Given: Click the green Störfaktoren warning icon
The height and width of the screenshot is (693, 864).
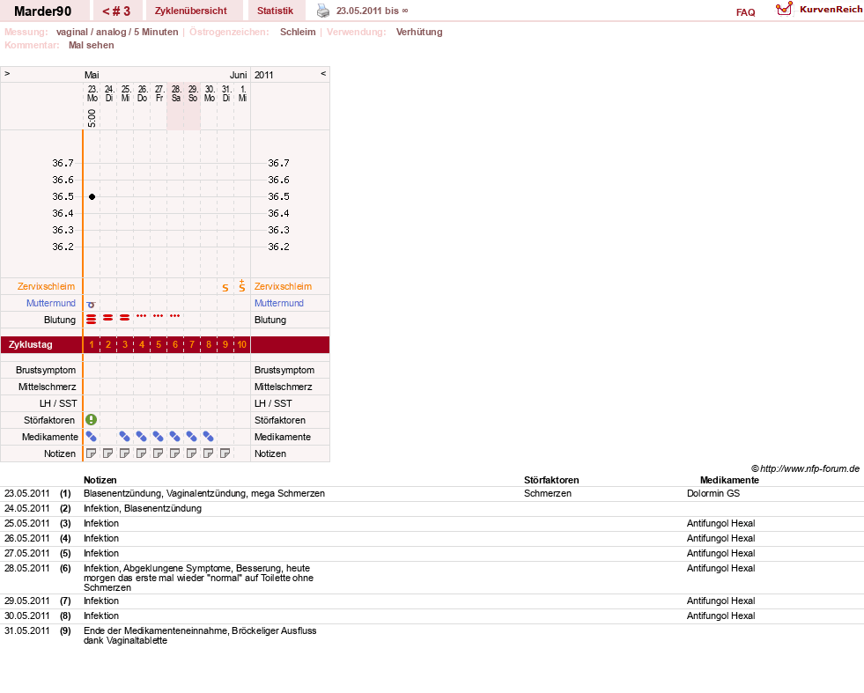Looking at the screenshot, I should [x=92, y=420].
